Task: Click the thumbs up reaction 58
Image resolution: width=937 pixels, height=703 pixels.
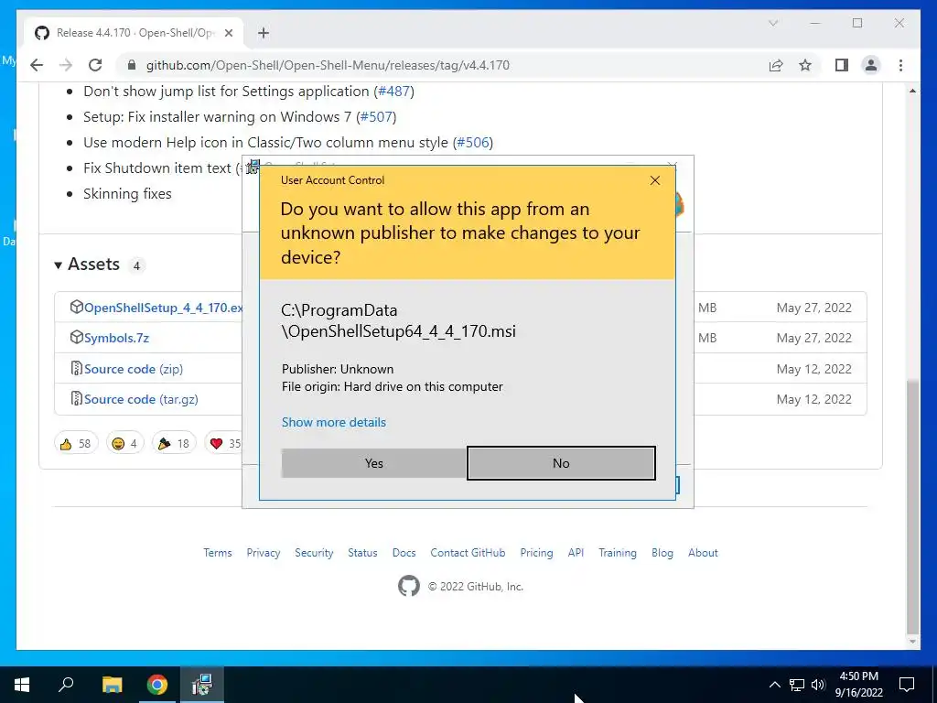Action: [76, 444]
